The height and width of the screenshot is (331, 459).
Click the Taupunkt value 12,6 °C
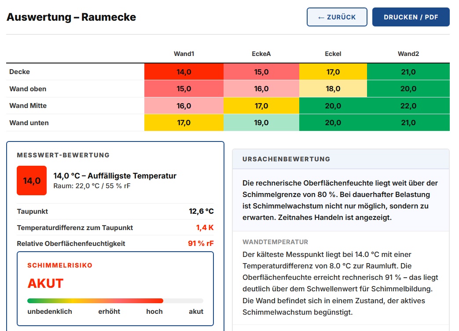click(201, 212)
